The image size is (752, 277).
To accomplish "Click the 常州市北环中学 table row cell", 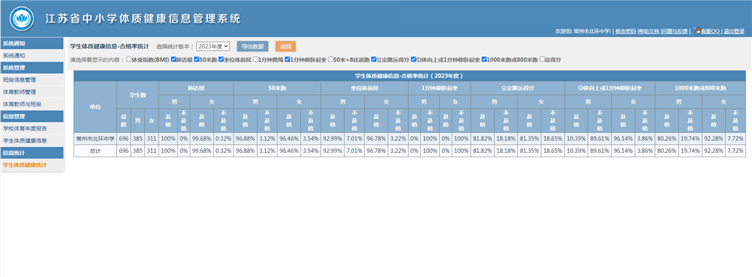I will point(95,139).
